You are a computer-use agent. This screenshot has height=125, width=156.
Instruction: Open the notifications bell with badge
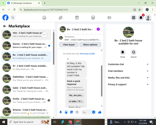(x=141, y=17)
